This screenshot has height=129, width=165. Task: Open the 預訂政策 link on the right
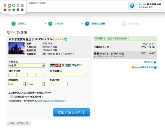(148, 62)
